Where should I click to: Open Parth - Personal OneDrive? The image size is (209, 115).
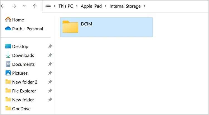click(27, 29)
